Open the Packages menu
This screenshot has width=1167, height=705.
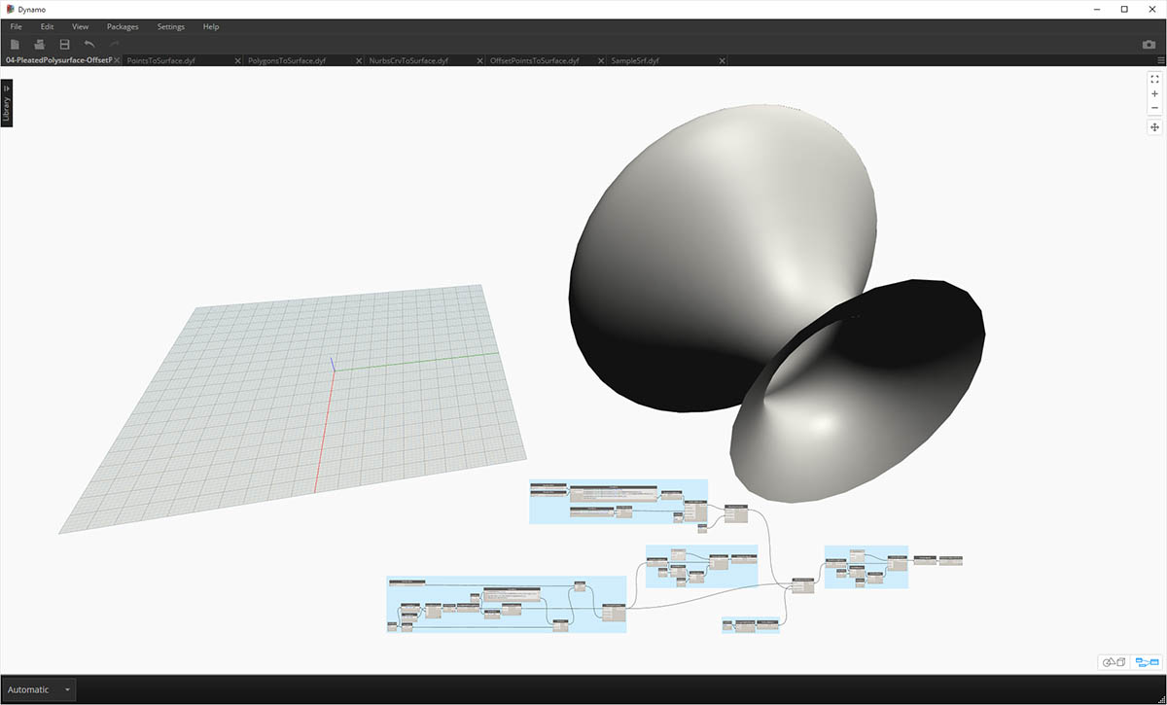pyautogui.click(x=123, y=26)
